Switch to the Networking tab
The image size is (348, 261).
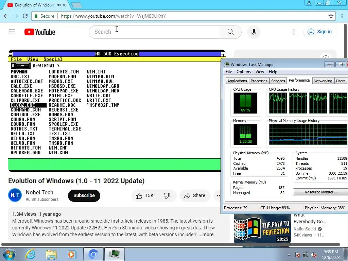[x=323, y=81]
